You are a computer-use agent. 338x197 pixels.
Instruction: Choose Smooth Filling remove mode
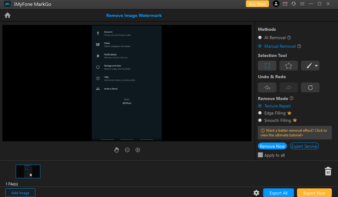pos(260,120)
